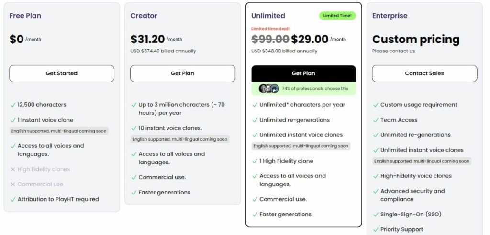Click the Attribution to PlayHT required text
Screen dimensions: 490x235
click(58, 199)
